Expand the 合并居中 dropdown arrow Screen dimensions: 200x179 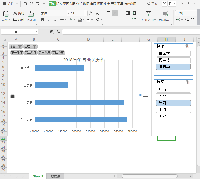click(155, 20)
